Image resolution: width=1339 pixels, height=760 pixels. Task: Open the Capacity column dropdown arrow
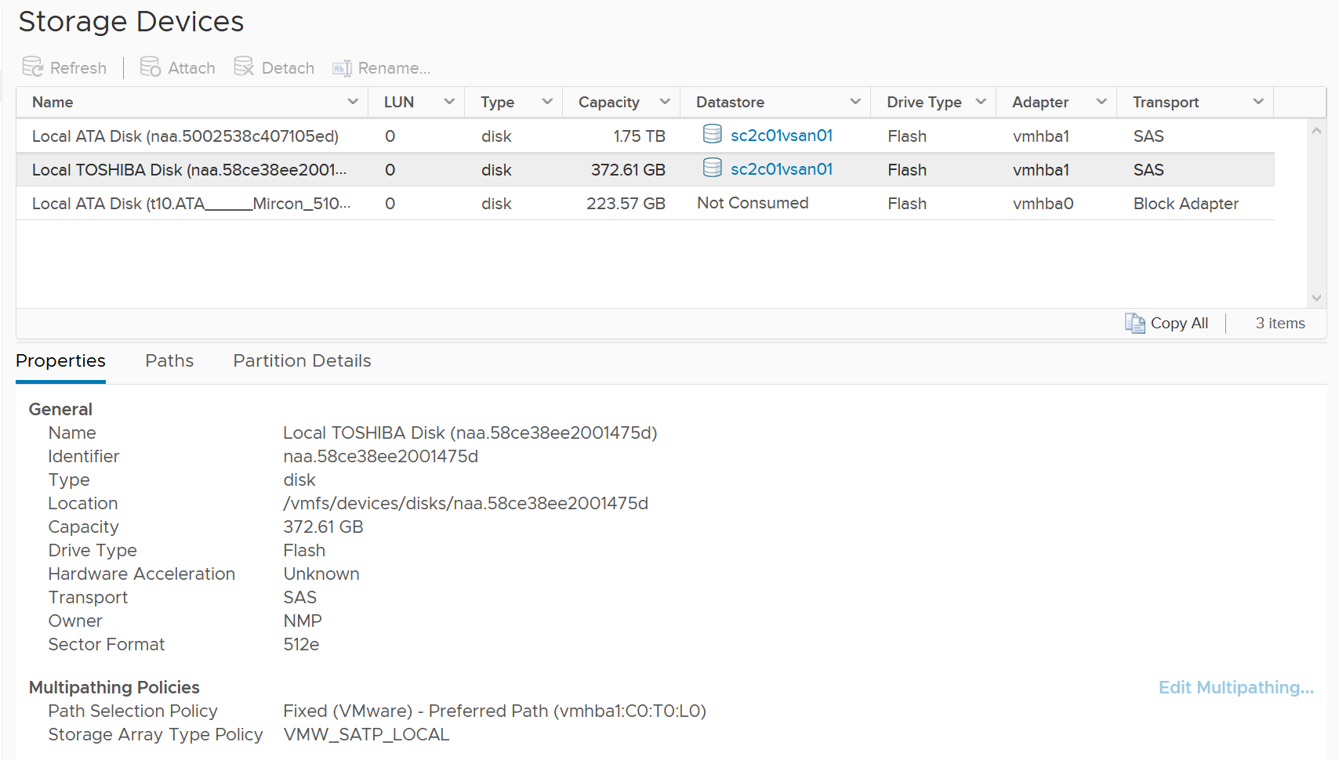[x=665, y=102]
